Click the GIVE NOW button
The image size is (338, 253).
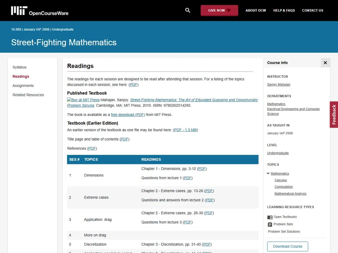click(x=219, y=10)
